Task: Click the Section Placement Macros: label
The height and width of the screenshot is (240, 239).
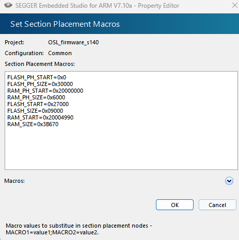Action: (40, 64)
